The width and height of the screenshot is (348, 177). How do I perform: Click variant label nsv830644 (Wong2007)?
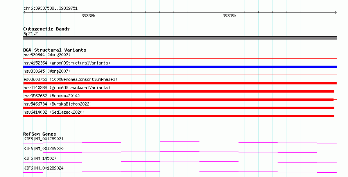[47, 55]
